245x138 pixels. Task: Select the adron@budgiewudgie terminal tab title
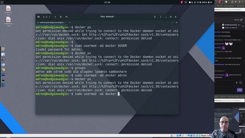click(52, 23)
